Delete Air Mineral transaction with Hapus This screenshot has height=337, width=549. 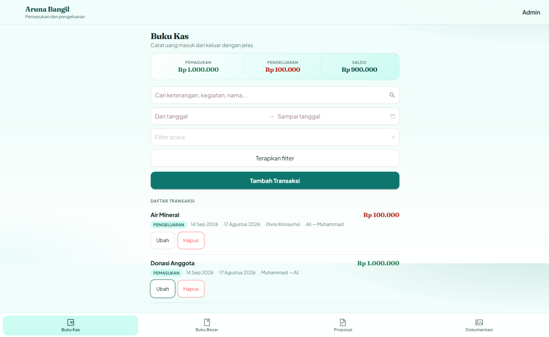191,240
